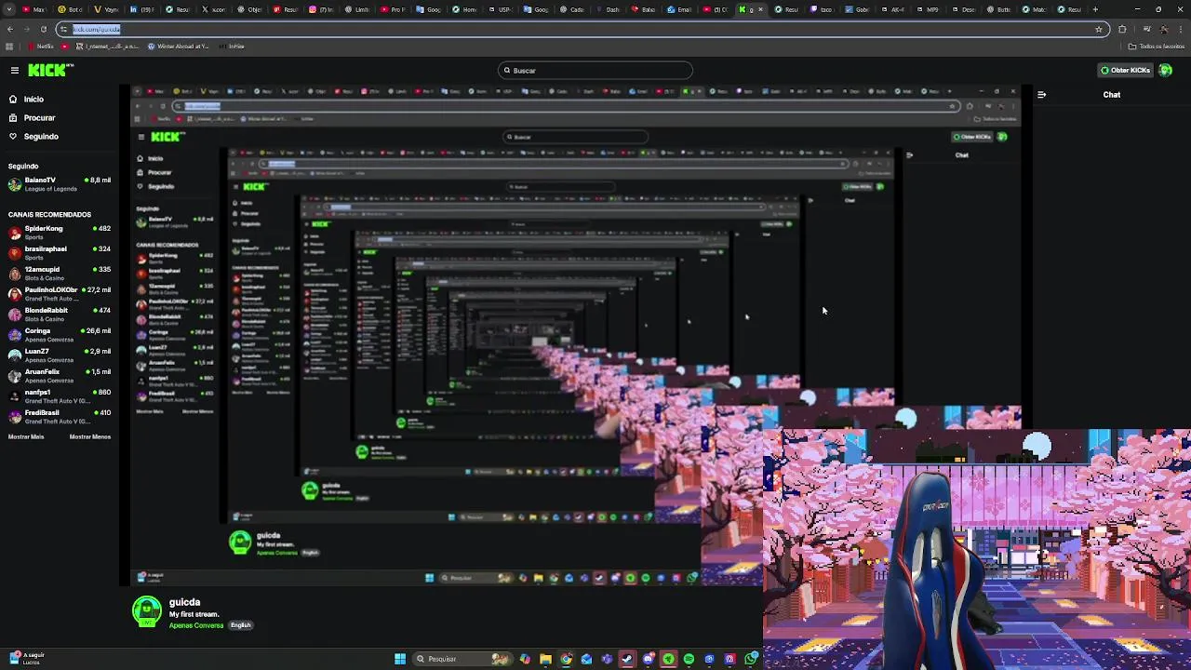Click the English language tag
The height and width of the screenshot is (670, 1191).
[241, 625]
